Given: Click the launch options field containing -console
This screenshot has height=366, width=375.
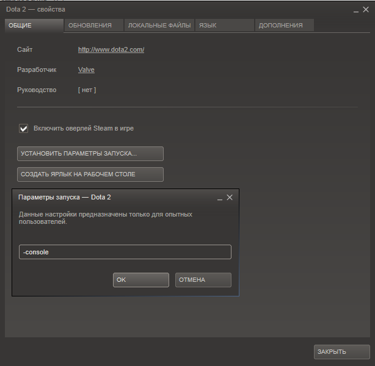Looking at the screenshot, I should [x=125, y=252].
